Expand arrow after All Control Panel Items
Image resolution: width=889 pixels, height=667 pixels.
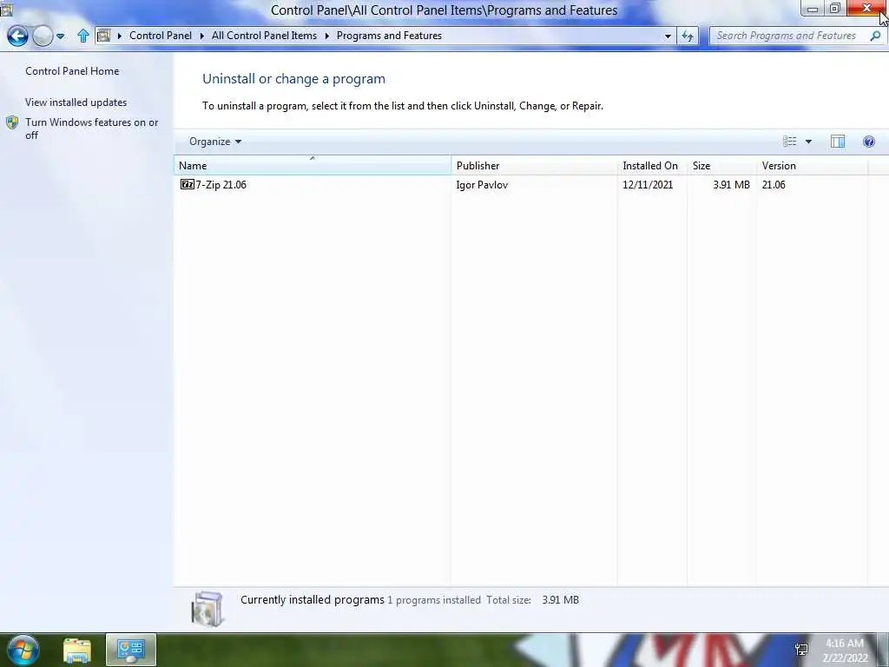[327, 36]
